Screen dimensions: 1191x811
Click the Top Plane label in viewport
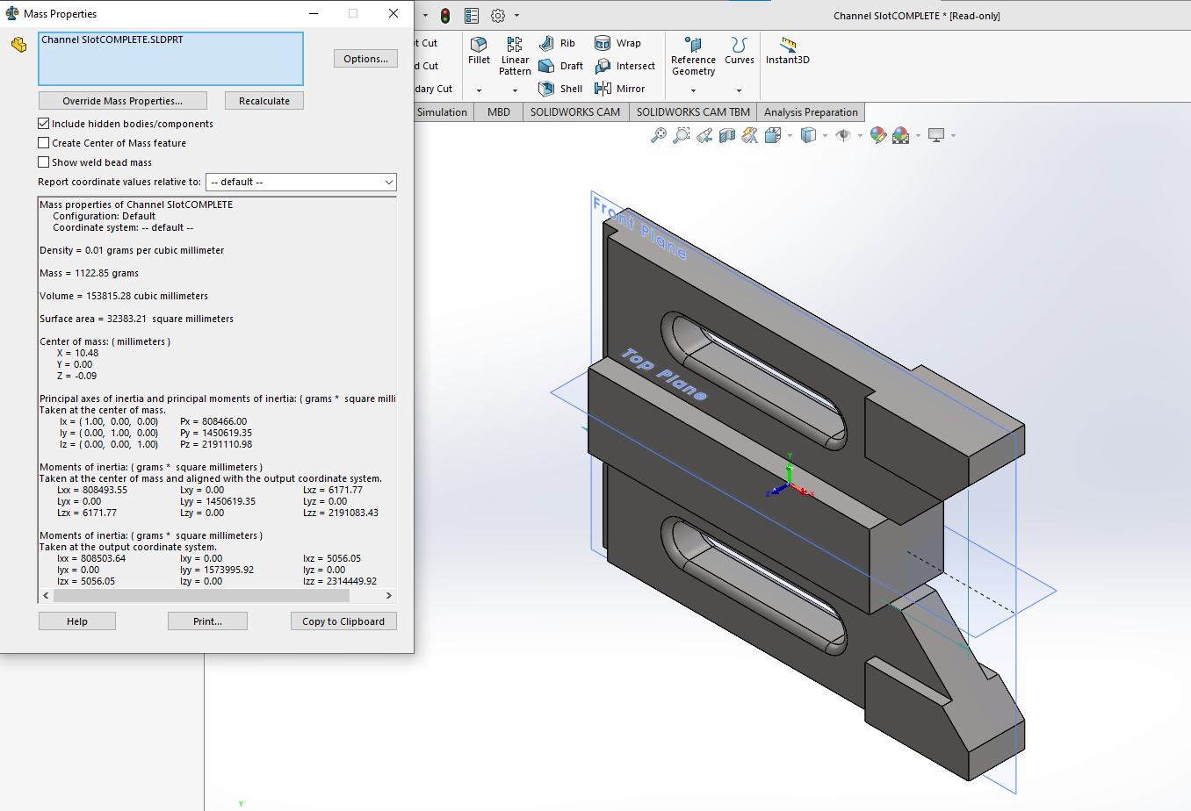coord(664,375)
